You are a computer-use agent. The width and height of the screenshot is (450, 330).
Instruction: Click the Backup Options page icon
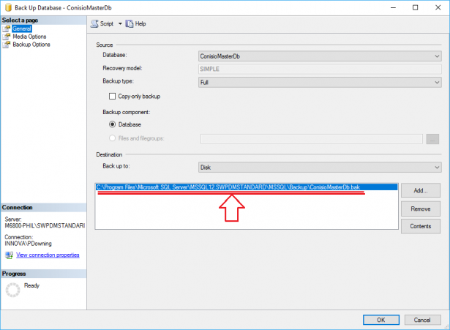[7, 45]
